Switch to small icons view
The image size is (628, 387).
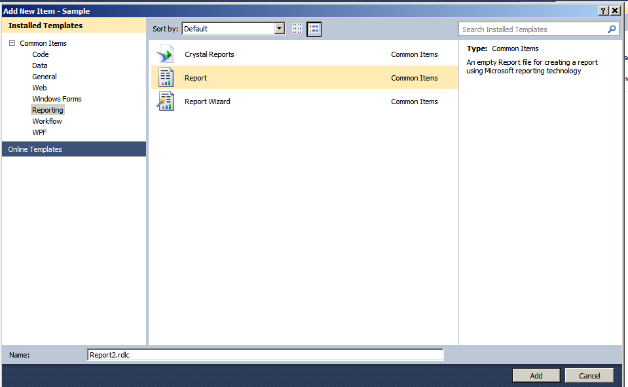click(x=297, y=29)
